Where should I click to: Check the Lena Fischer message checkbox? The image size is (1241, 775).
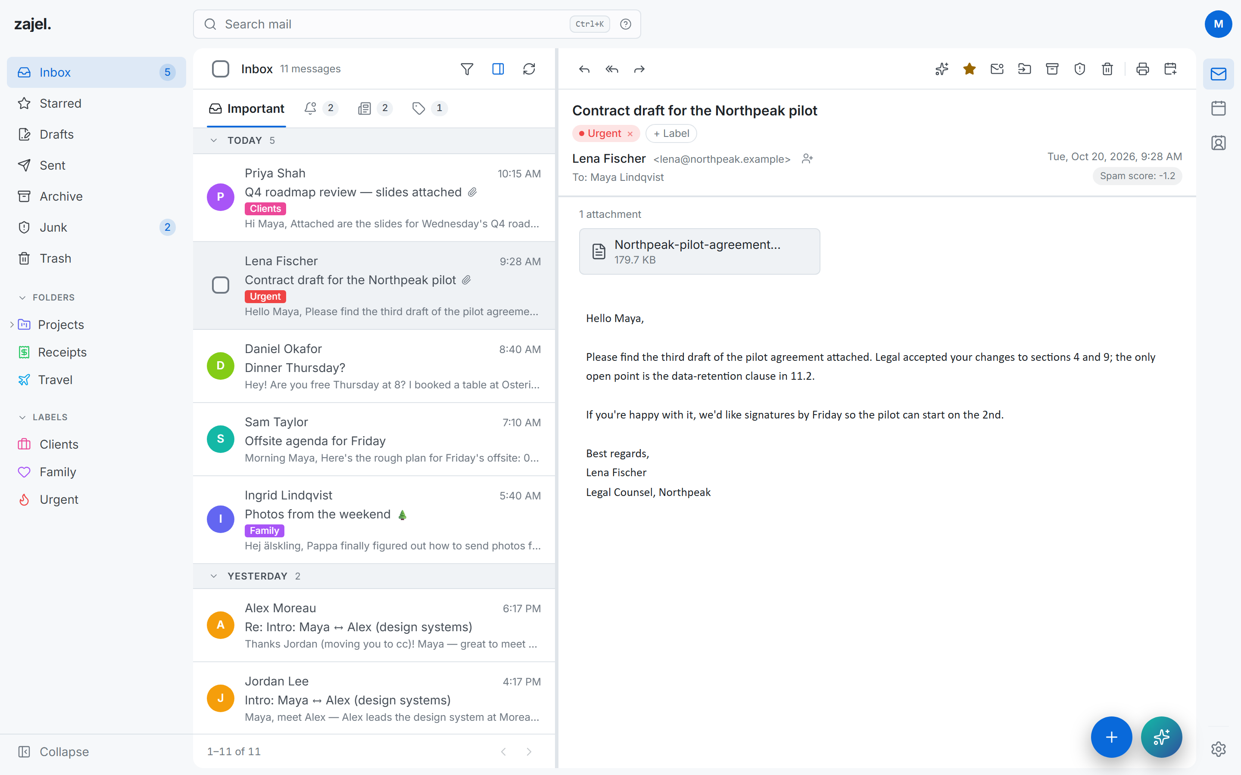(221, 285)
